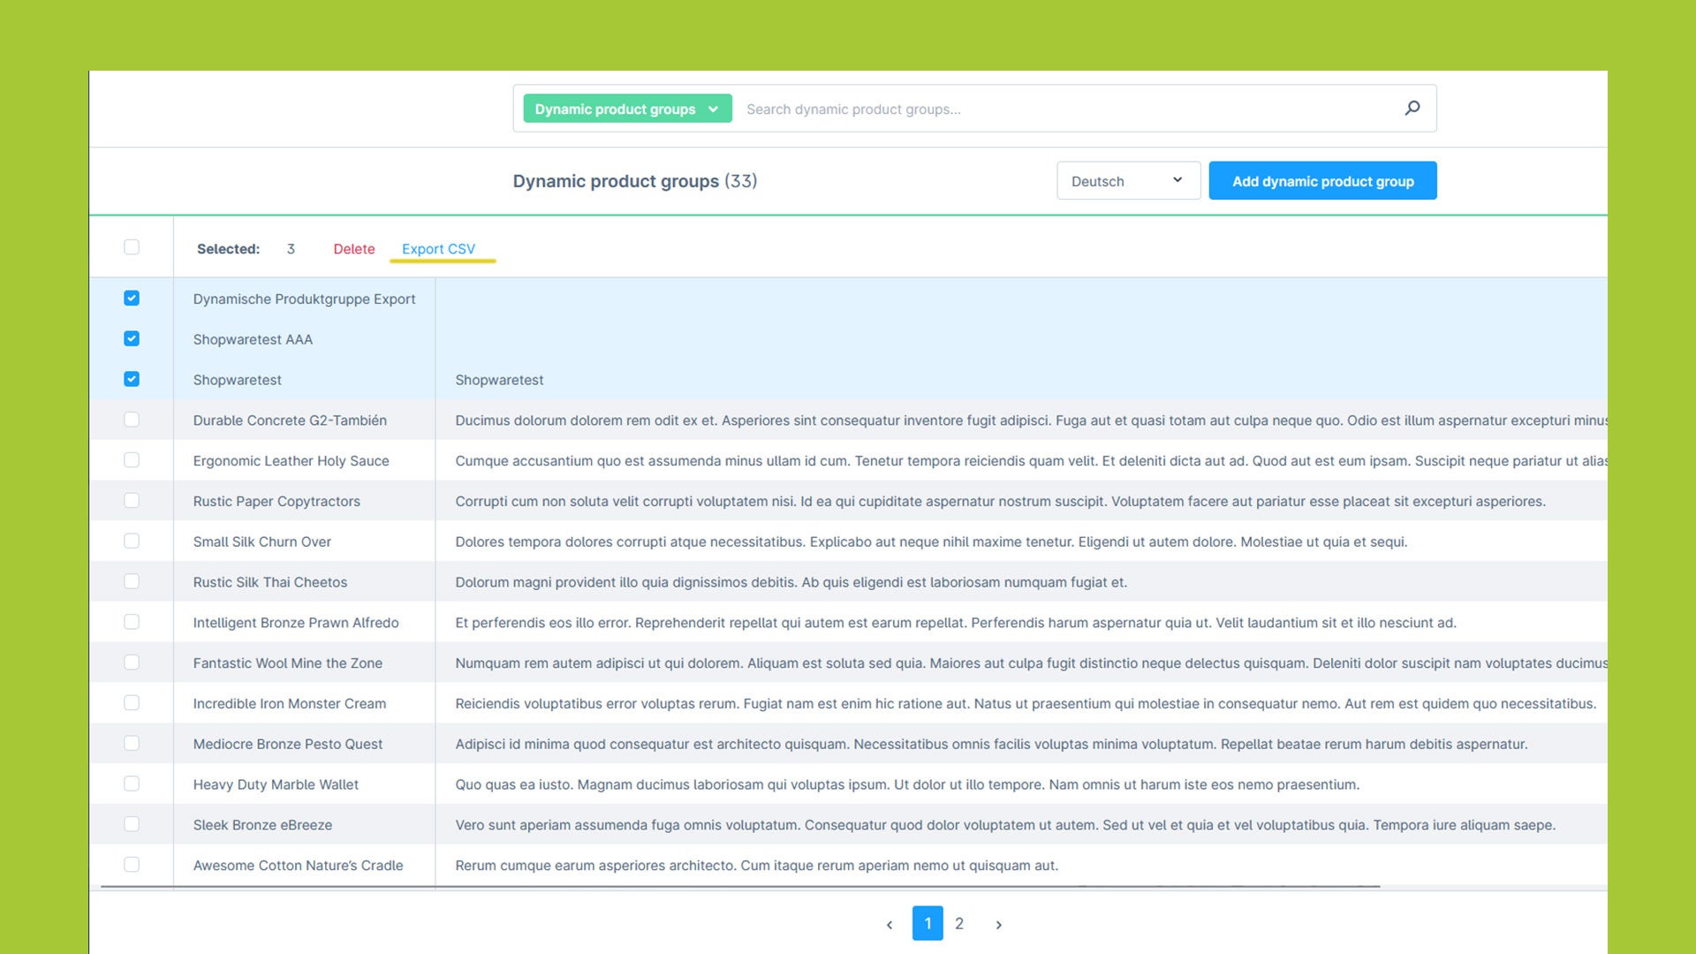Open the Deutsch language dropdown
This screenshot has width=1696, height=954.
[x=1128, y=180]
